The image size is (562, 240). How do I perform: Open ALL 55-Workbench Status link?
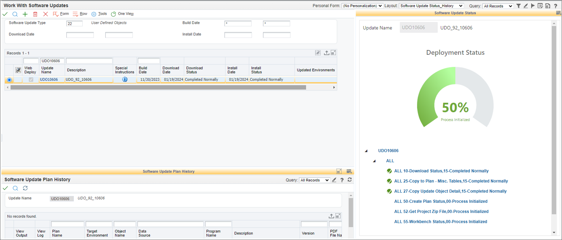(441, 222)
